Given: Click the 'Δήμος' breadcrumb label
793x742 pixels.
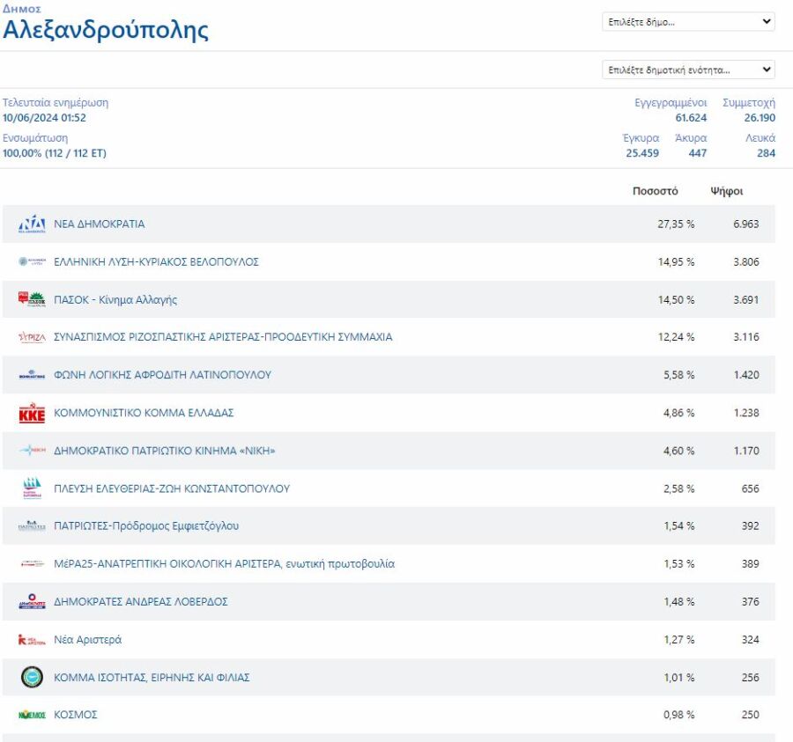Looking at the screenshot, I should point(21,8).
